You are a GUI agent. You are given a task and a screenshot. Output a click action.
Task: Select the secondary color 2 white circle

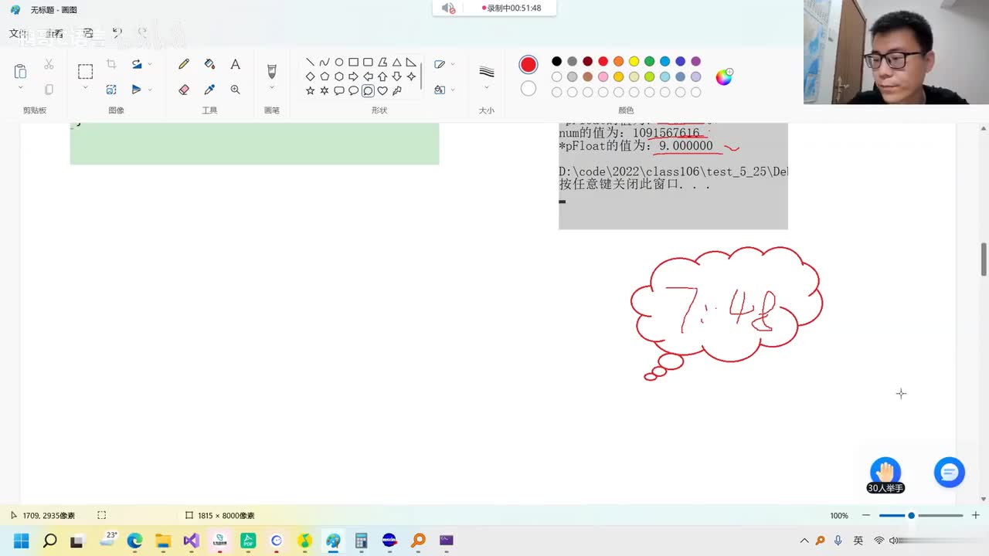click(528, 89)
